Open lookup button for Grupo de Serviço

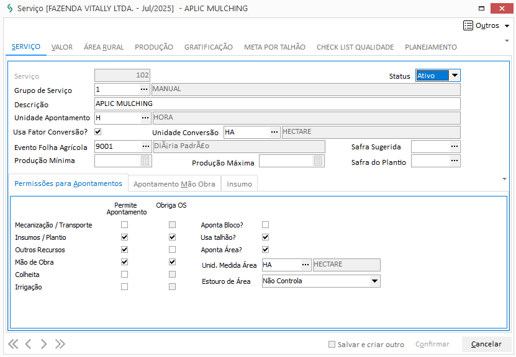coord(145,89)
